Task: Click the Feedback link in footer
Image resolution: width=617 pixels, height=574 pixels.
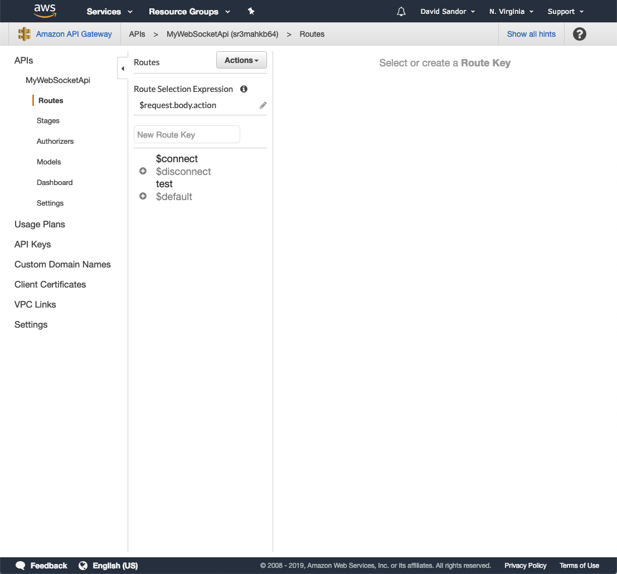Action: pos(49,565)
